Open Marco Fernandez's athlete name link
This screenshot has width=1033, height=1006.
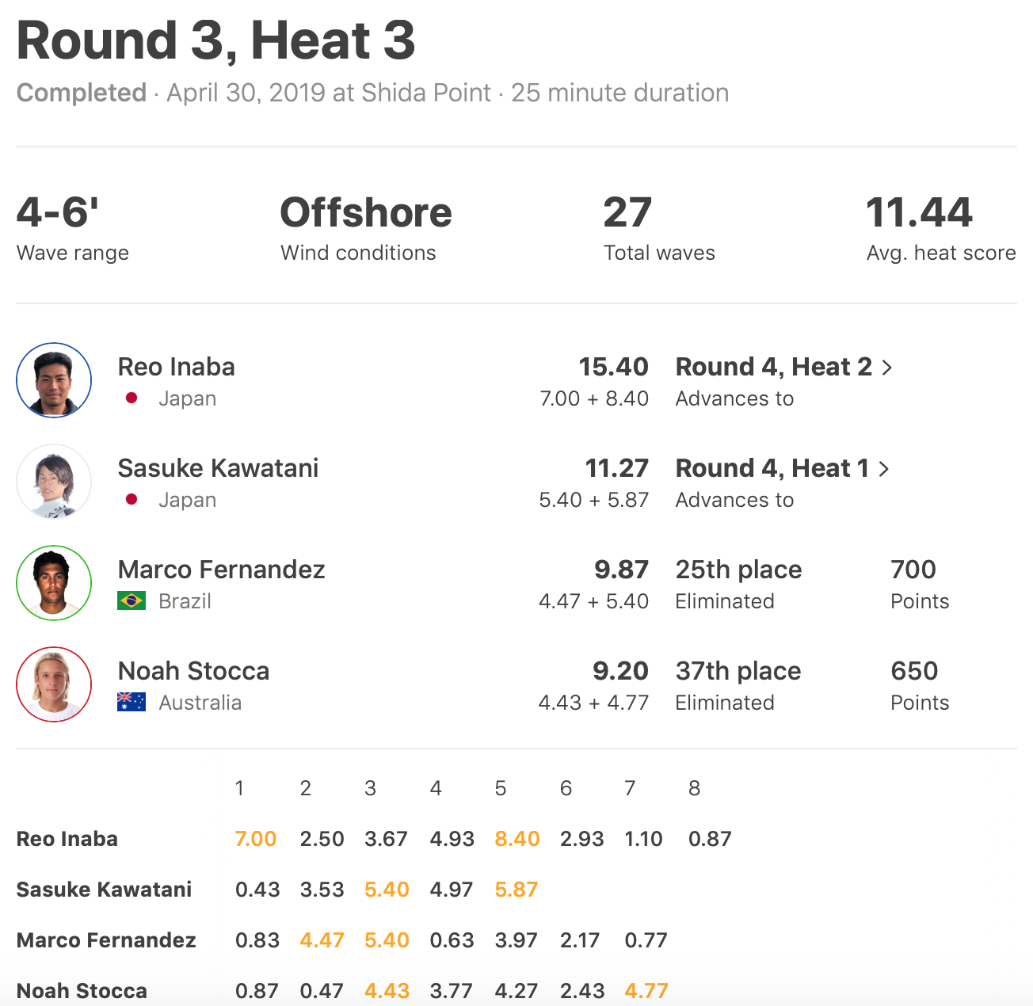point(221,570)
